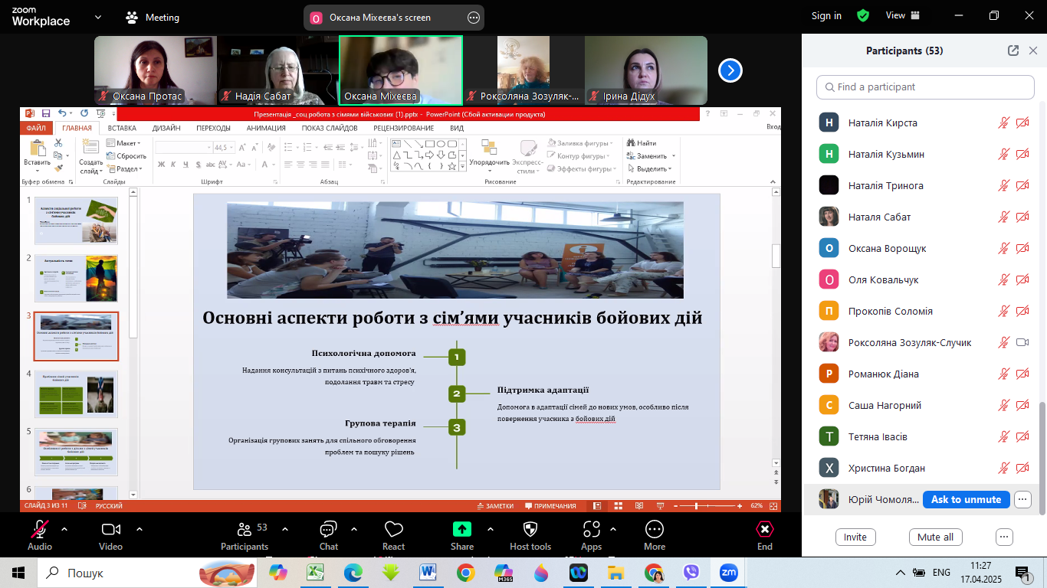Viewport: 1047px width, 588px height.
Task: Open the Chat panel icon
Action: click(x=328, y=530)
